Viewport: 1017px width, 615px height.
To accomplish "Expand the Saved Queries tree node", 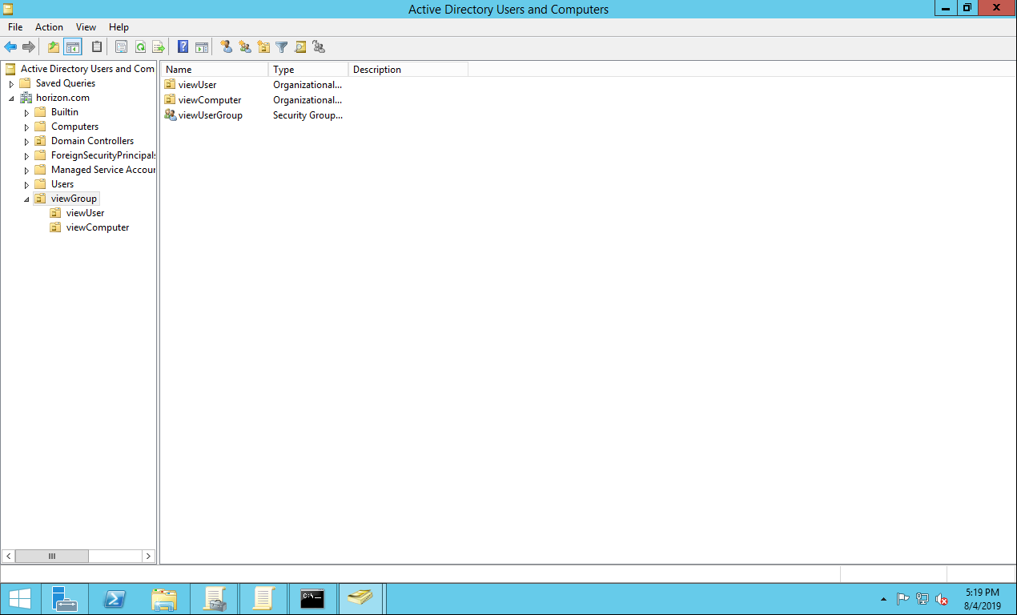I will [11, 83].
